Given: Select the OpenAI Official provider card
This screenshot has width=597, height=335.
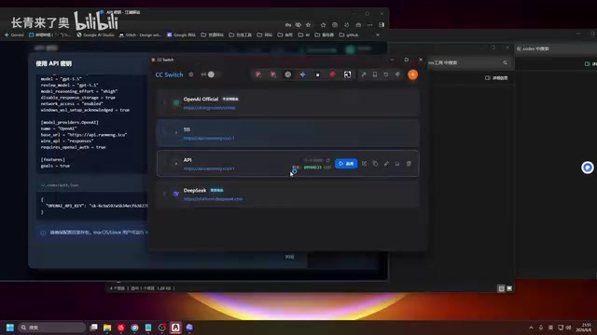Looking at the screenshot, I should pos(288,102).
